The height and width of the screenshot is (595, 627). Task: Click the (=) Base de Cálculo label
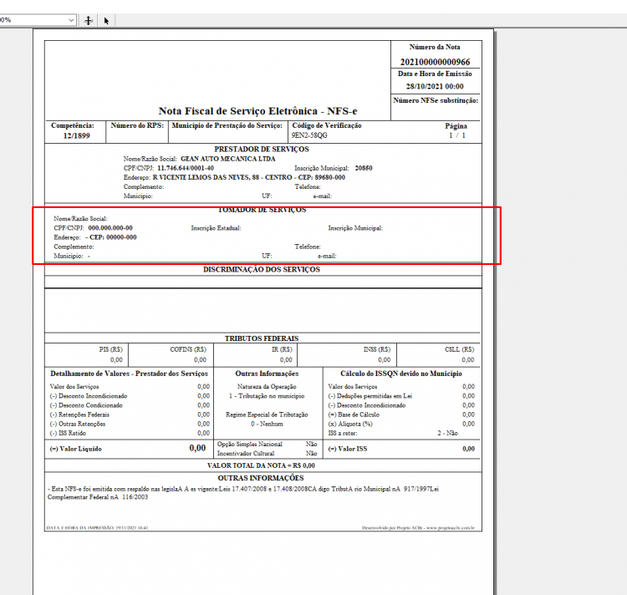[354, 414]
